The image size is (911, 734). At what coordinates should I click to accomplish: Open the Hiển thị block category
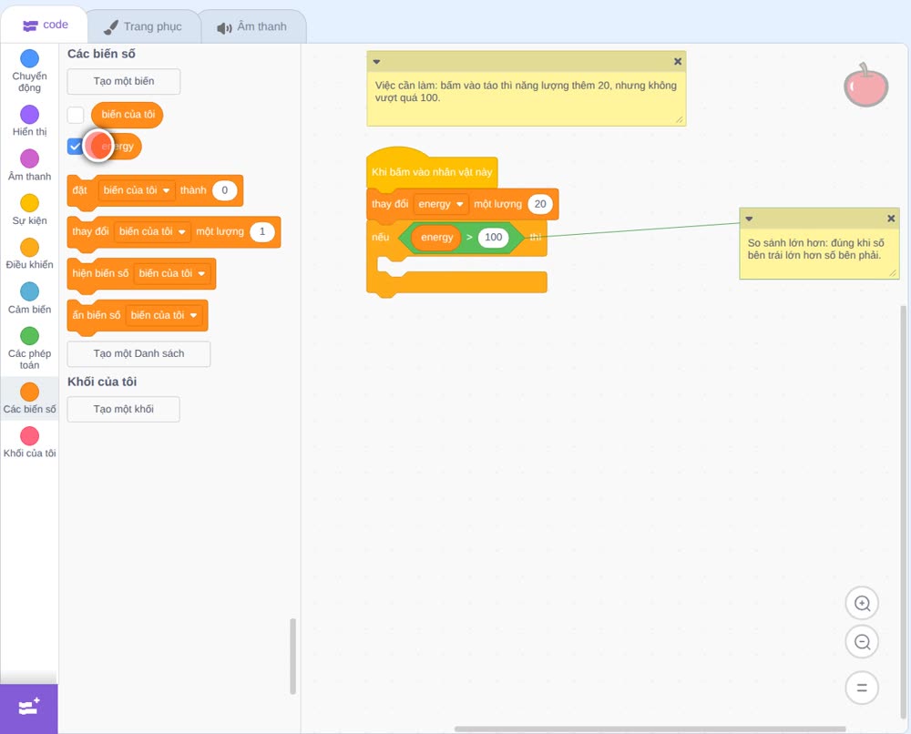[x=29, y=121]
